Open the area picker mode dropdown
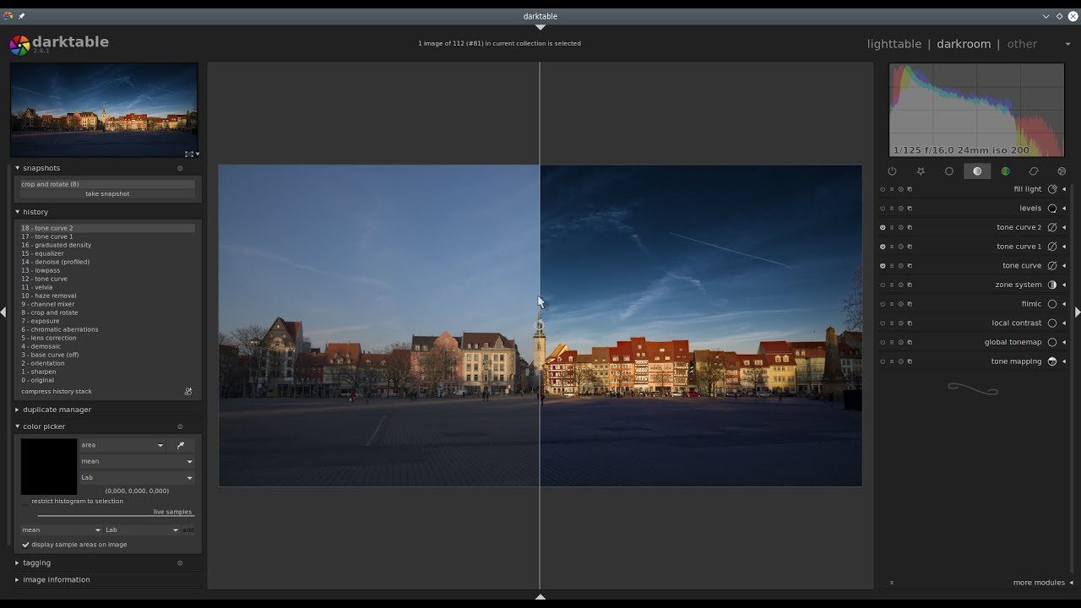The height and width of the screenshot is (608, 1081). pos(122,445)
